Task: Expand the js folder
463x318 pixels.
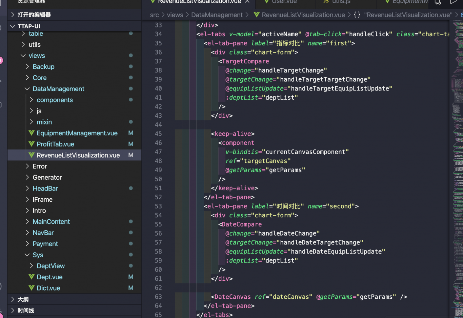Action: tap(75, 111)
